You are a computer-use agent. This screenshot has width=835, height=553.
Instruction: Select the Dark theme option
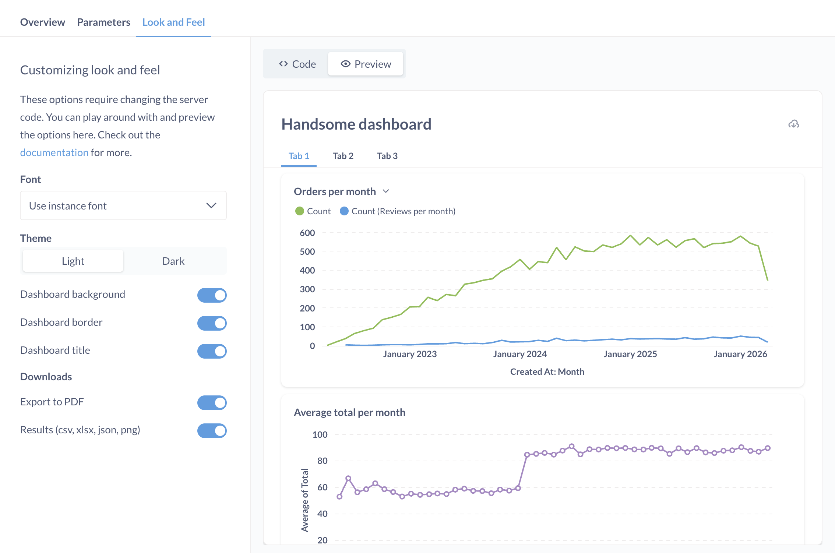click(x=173, y=261)
